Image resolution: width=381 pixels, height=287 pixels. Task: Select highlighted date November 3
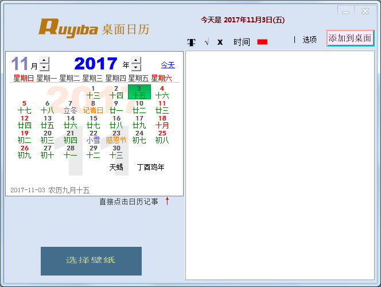coord(139,92)
